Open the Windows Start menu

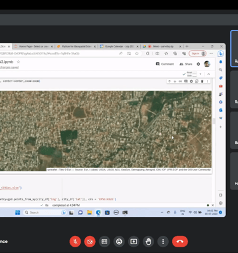[18, 212]
